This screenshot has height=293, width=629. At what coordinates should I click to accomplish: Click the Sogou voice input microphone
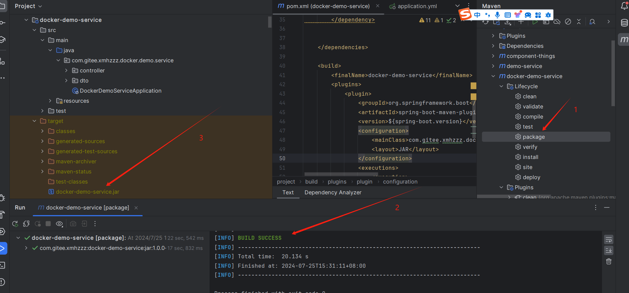(x=498, y=15)
